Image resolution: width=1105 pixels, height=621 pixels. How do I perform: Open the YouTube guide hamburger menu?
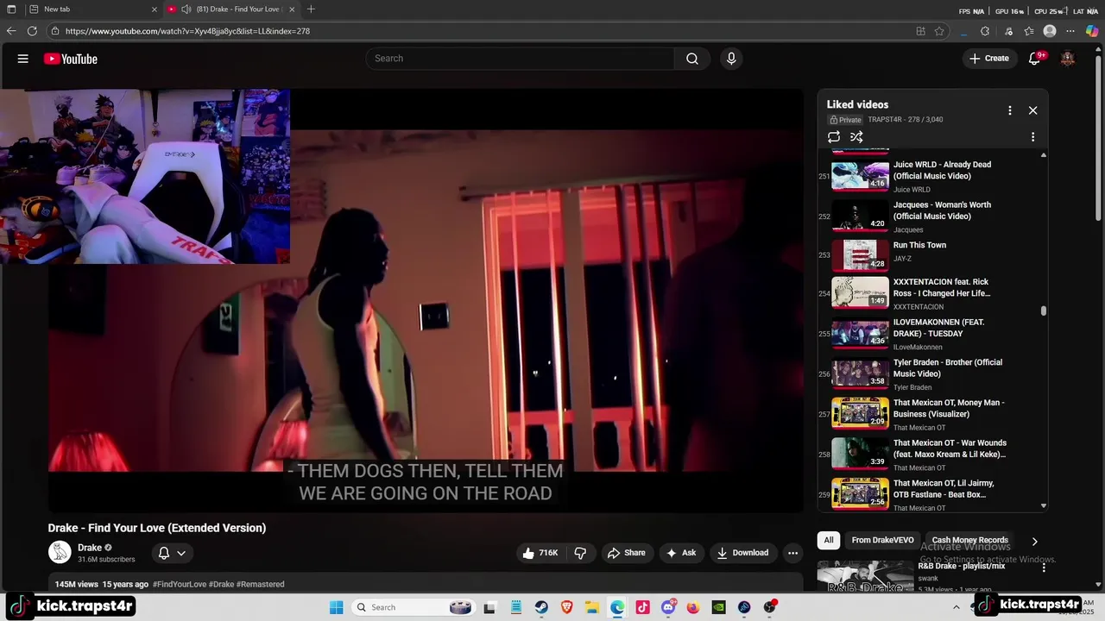[x=23, y=59]
